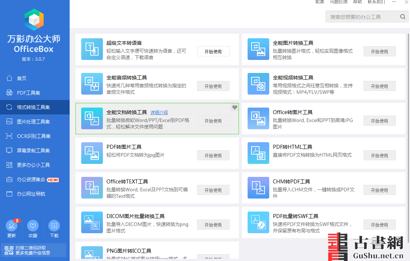The width and height of the screenshot is (410, 261).
Task: Click the 扫描二维码获取 upgrade info banner
Action: coord(33,250)
